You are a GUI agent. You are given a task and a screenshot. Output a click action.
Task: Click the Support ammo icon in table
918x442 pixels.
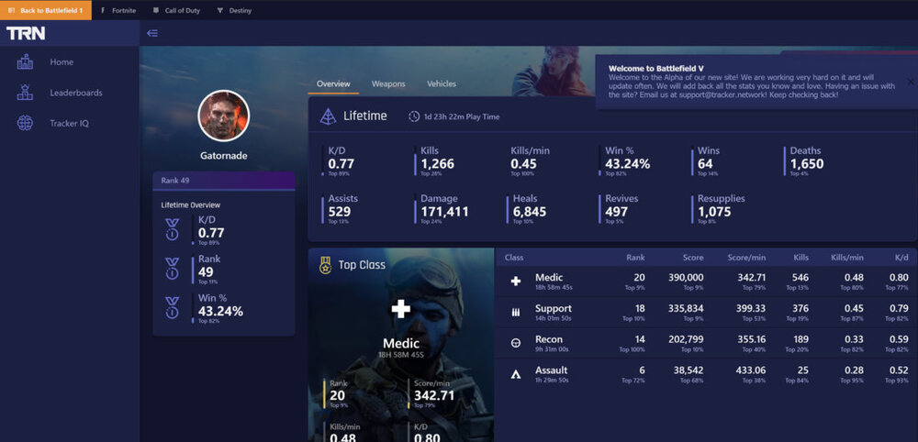click(516, 313)
